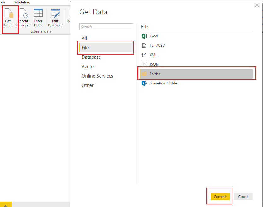Open the Get Data dropdown arrow
This screenshot has height=207, width=263.
click(x=12, y=25)
